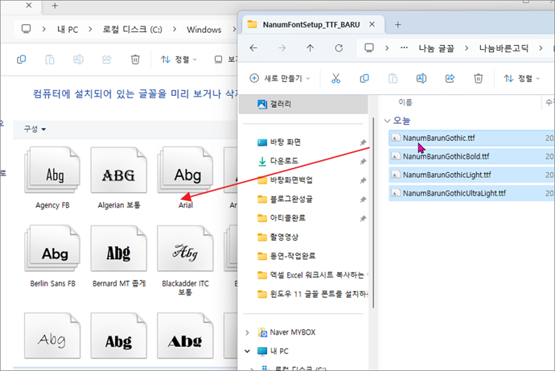
Task: Click 나눔 글꼴 breadcrumb
Action: coord(436,48)
